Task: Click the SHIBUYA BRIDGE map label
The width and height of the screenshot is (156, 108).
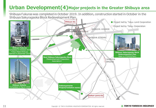Action: tap(111, 60)
